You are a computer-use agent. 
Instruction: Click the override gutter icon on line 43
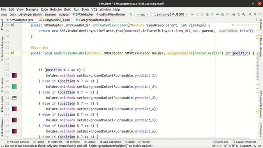pos(12,53)
